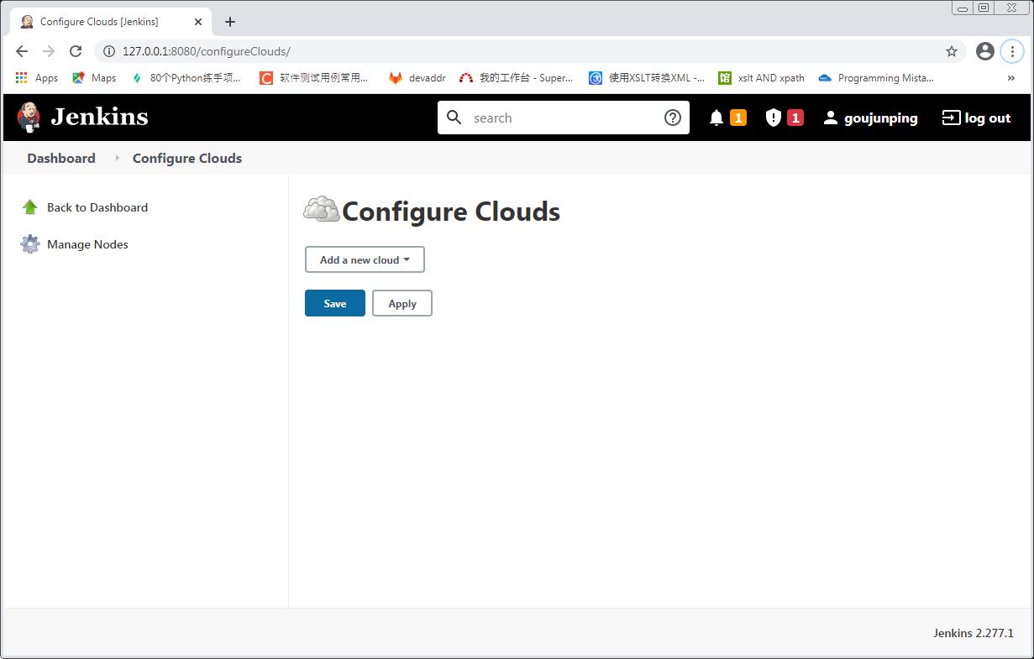Open the Jenkins title home link

click(x=99, y=118)
